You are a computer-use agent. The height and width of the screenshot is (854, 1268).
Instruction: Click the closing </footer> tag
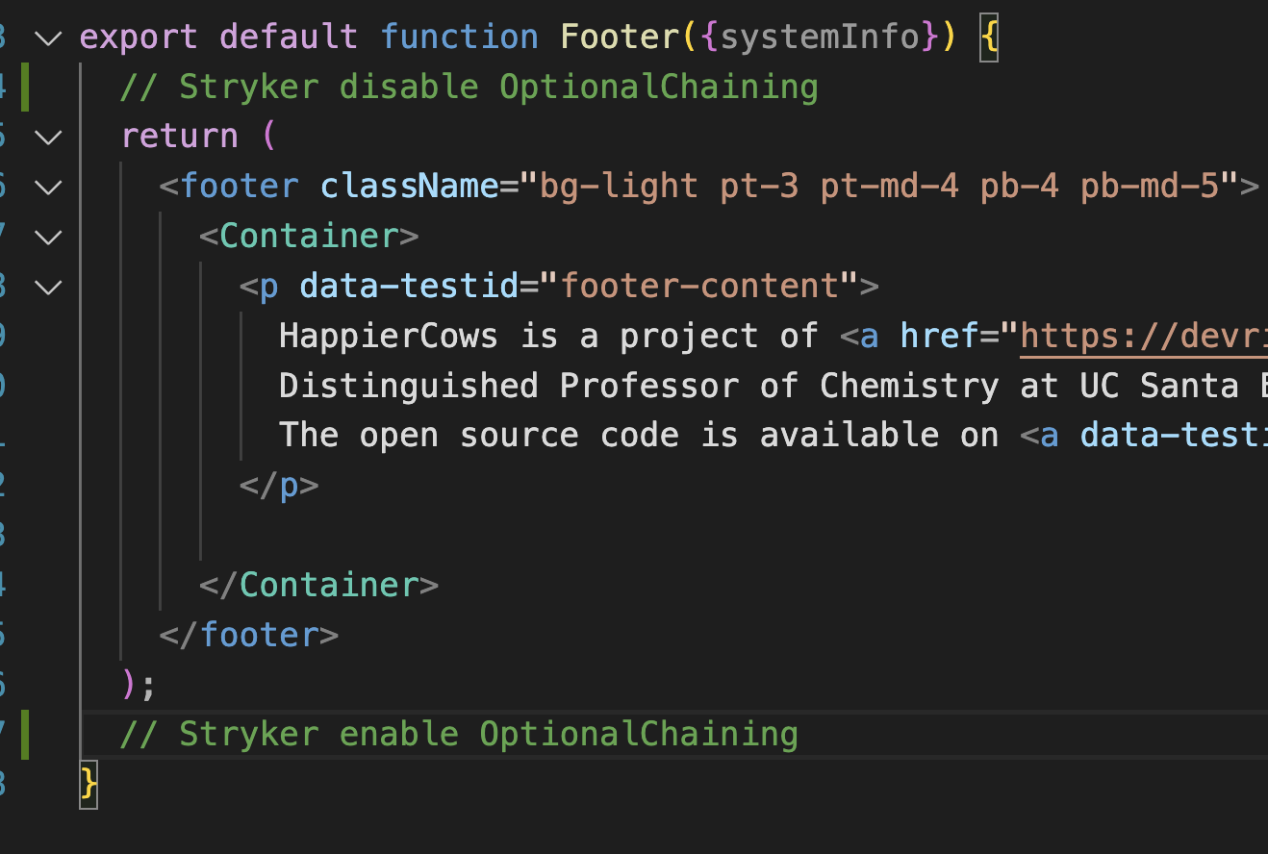[x=249, y=635]
